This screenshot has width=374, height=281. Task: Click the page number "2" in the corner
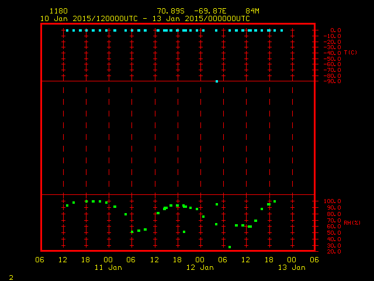click(x=11, y=277)
